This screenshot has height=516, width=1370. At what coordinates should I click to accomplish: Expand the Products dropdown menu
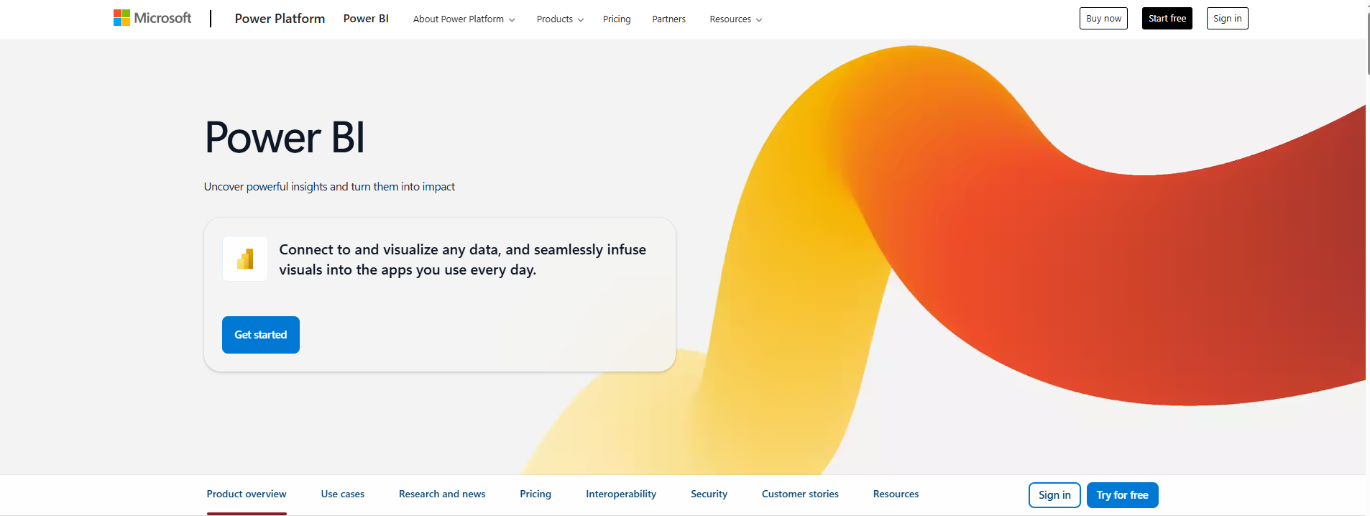(560, 19)
